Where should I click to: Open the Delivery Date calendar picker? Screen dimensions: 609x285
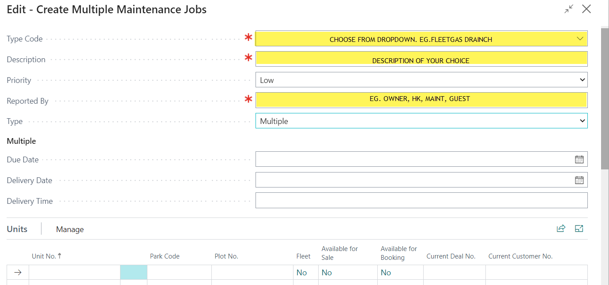click(579, 180)
